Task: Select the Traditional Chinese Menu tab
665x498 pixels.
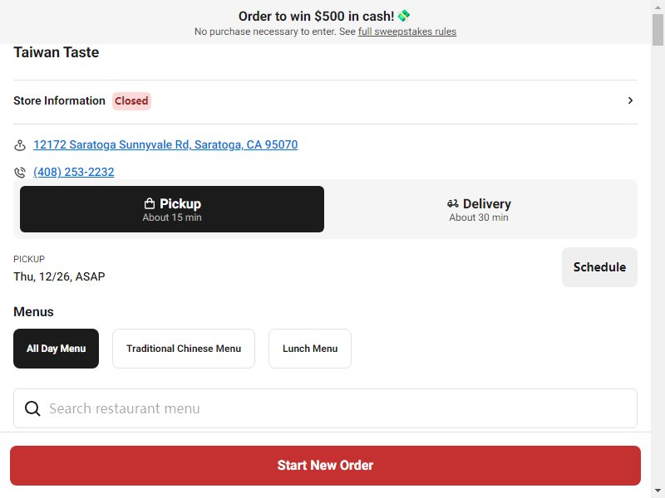Action: [184, 349]
